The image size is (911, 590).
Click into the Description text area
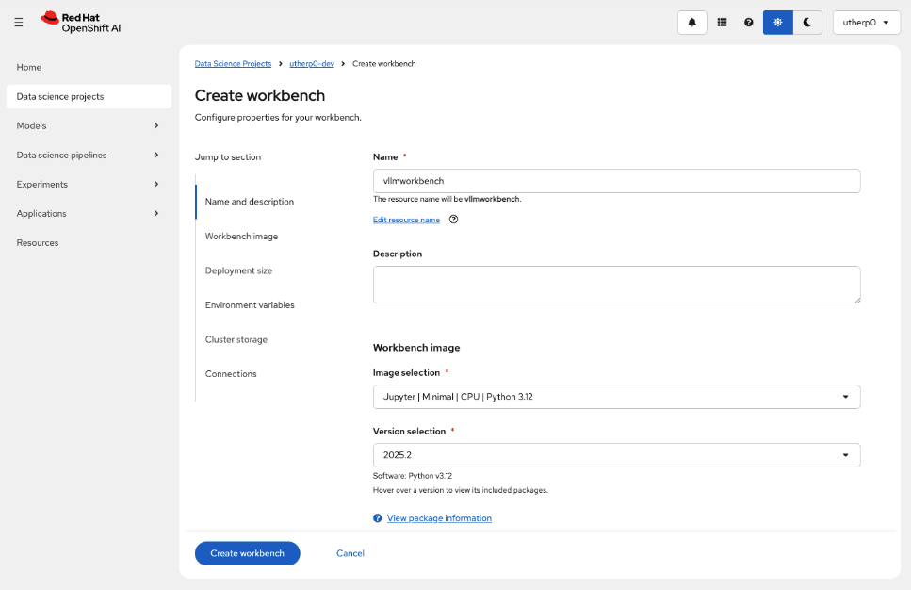tap(616, 285)
